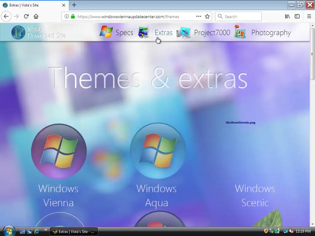Select the blue Windows Aqua orb
The image size is (315, 236).
tap(158, 151)
